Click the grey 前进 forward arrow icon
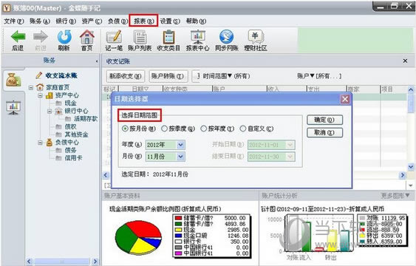The height and width of the screenshot is (266, 416). (x=41, y=37)
